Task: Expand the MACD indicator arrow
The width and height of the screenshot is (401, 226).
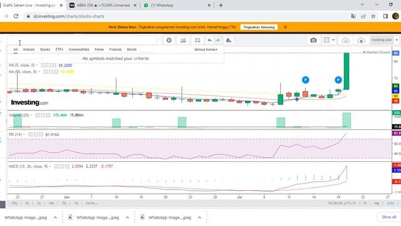Action: tap(50, 166)
